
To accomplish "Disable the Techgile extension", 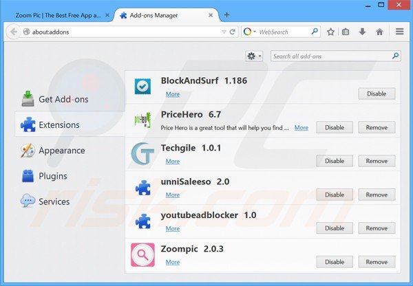I will coord(335,161).
